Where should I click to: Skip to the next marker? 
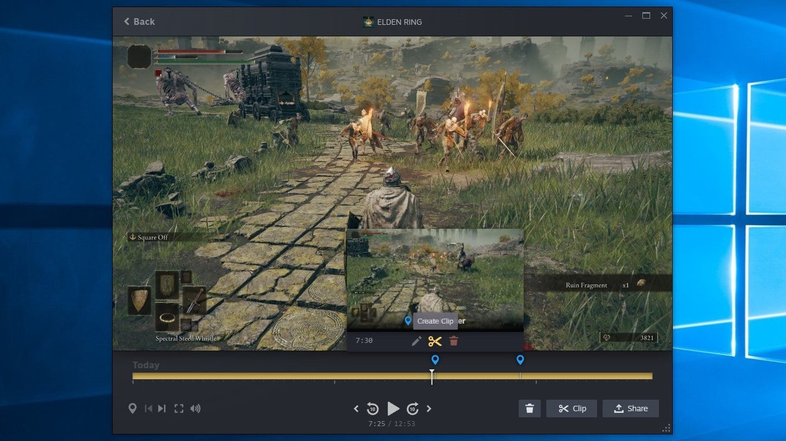[x=161, y=408]
